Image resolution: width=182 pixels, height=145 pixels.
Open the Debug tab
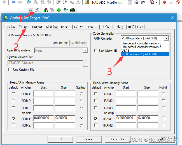(x=119, y=27)
